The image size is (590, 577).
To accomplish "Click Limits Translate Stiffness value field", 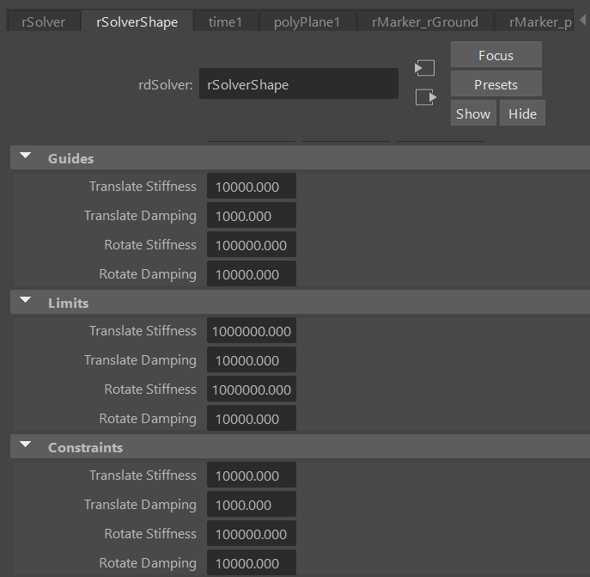I will [251, 331].
